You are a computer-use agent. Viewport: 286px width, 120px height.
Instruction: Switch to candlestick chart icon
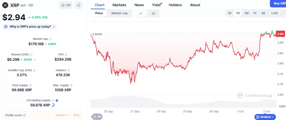click(x=153, y=13)
